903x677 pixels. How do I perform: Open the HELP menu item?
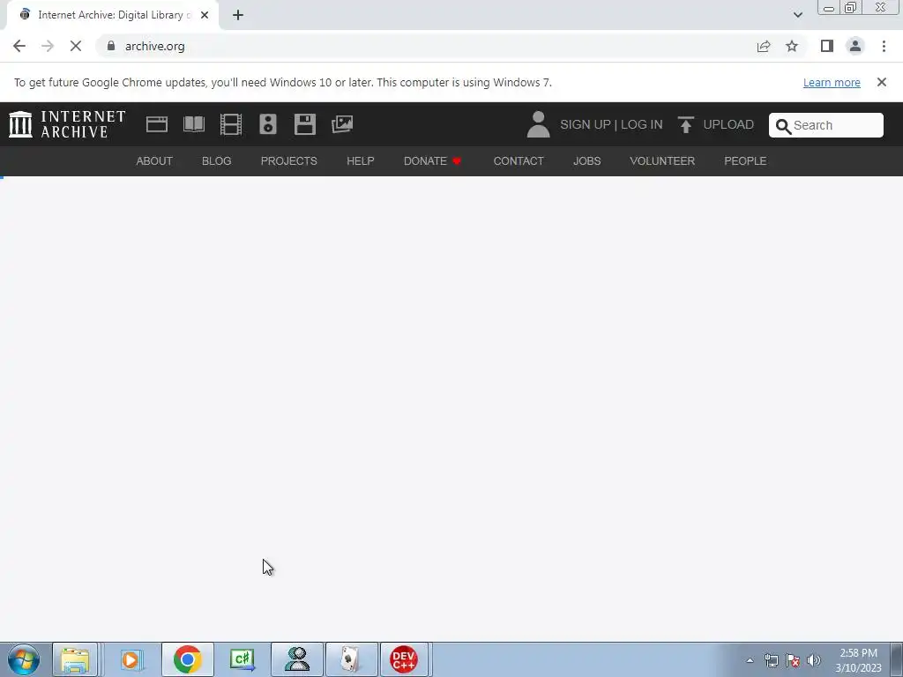[361, 161]
